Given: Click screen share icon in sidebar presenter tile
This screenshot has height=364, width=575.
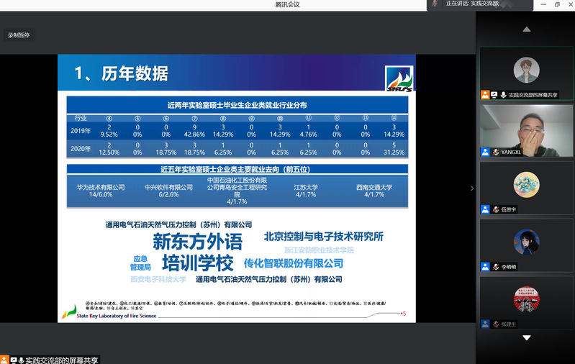Looking at the screenshot, I should coord(494,95).
